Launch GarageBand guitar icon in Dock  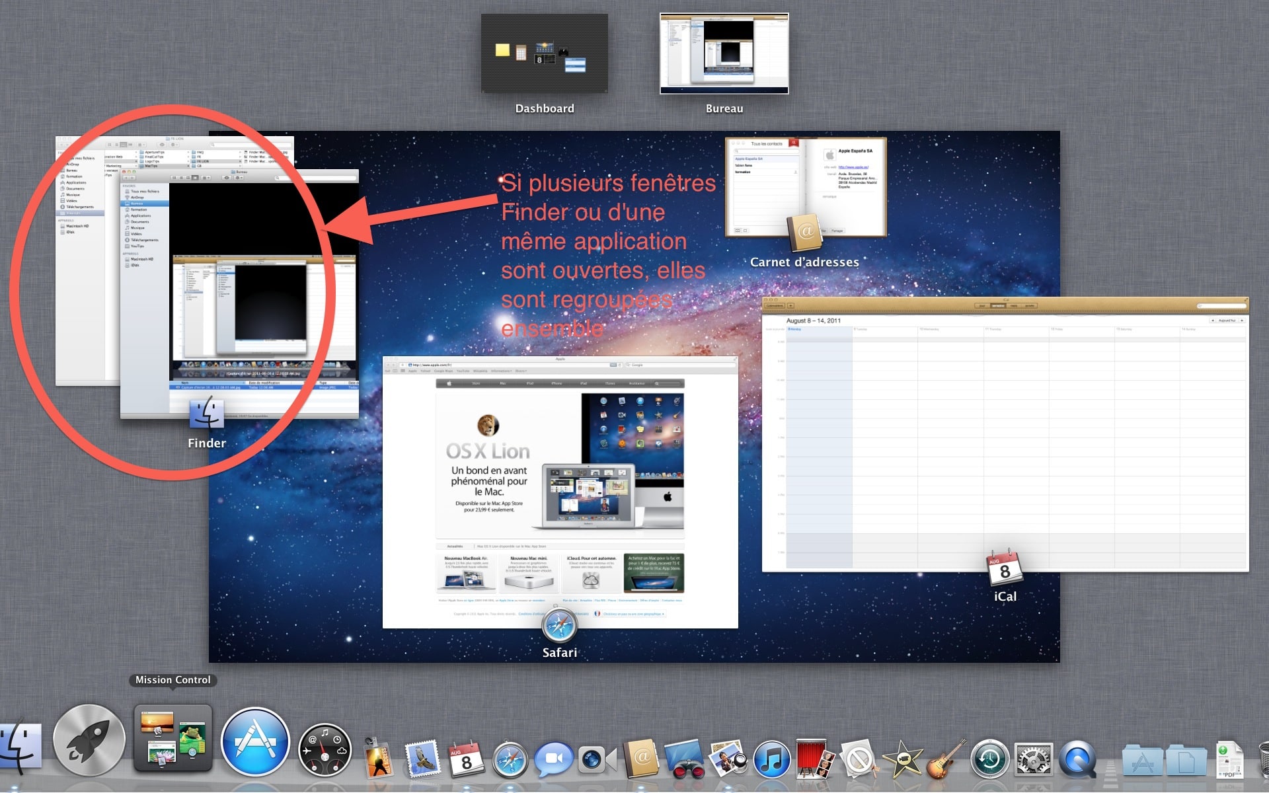946,759
